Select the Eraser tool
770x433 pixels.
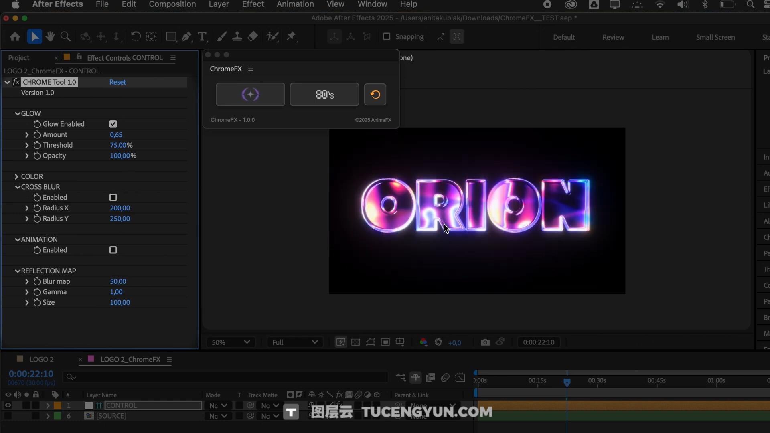click(253, 37)
